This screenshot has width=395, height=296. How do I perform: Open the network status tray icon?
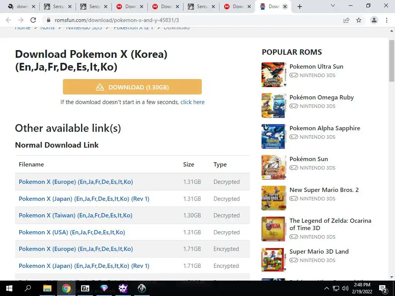336,288
